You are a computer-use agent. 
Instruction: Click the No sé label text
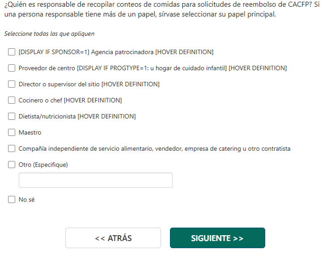click(27, 200)
